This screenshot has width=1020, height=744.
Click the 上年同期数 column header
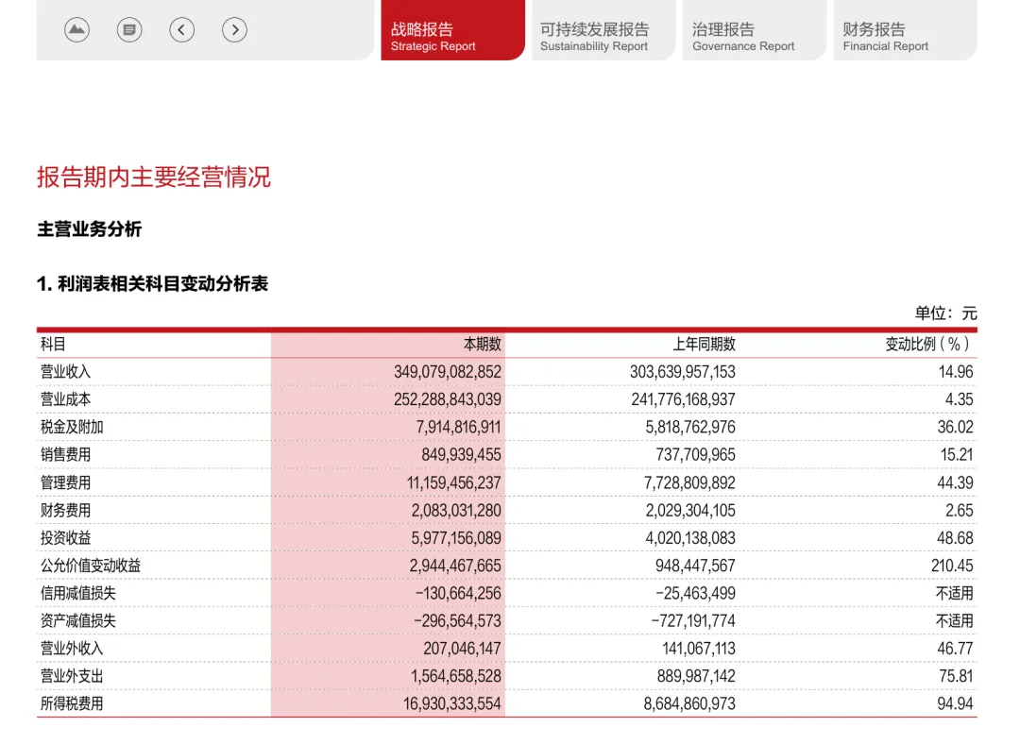point(704,345)
